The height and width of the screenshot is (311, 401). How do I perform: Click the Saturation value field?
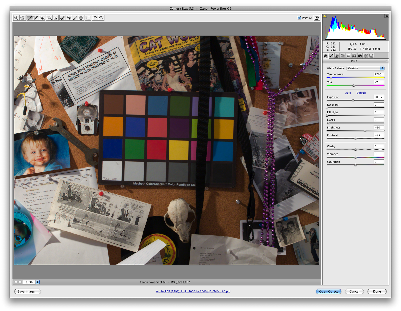pyautogui.click(x=379, y=162)
